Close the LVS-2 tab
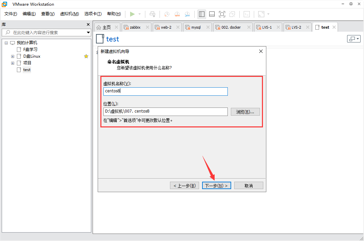The height and width of the screenshot is (241, 364). click(308, 27)
